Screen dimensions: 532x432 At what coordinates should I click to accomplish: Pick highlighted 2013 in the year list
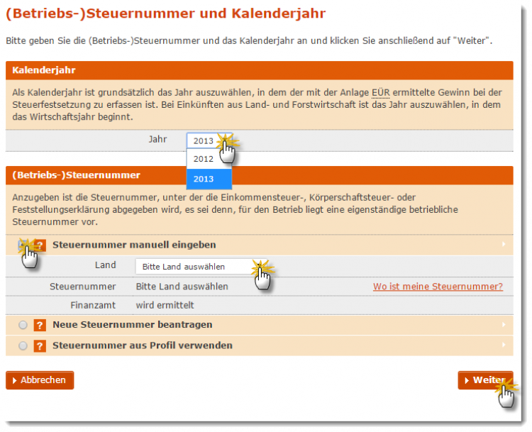click(204, 179)
